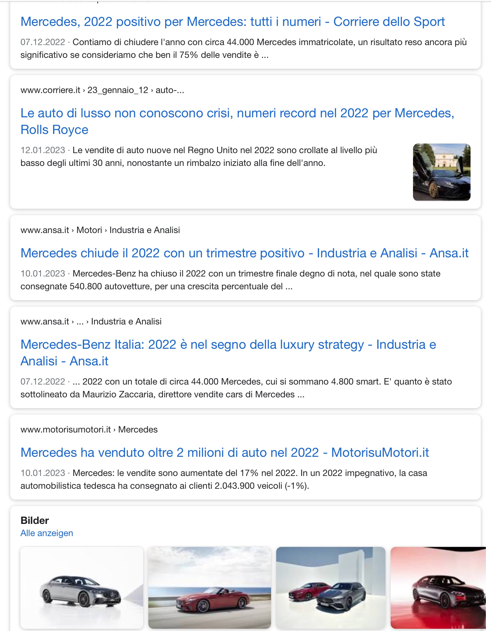The height and width of the screenshot is (631, 491).
Task: Click the www.corriere.it breadcrumb URL
Action: pos(102,90)
